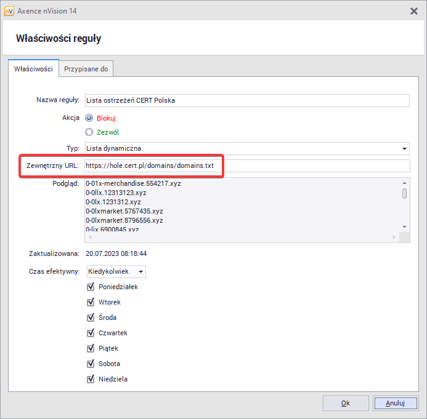Uncheck the Niedziela checkbox
Image resolution: width=427 pixels, height=419 pixels.
[91, 379]
